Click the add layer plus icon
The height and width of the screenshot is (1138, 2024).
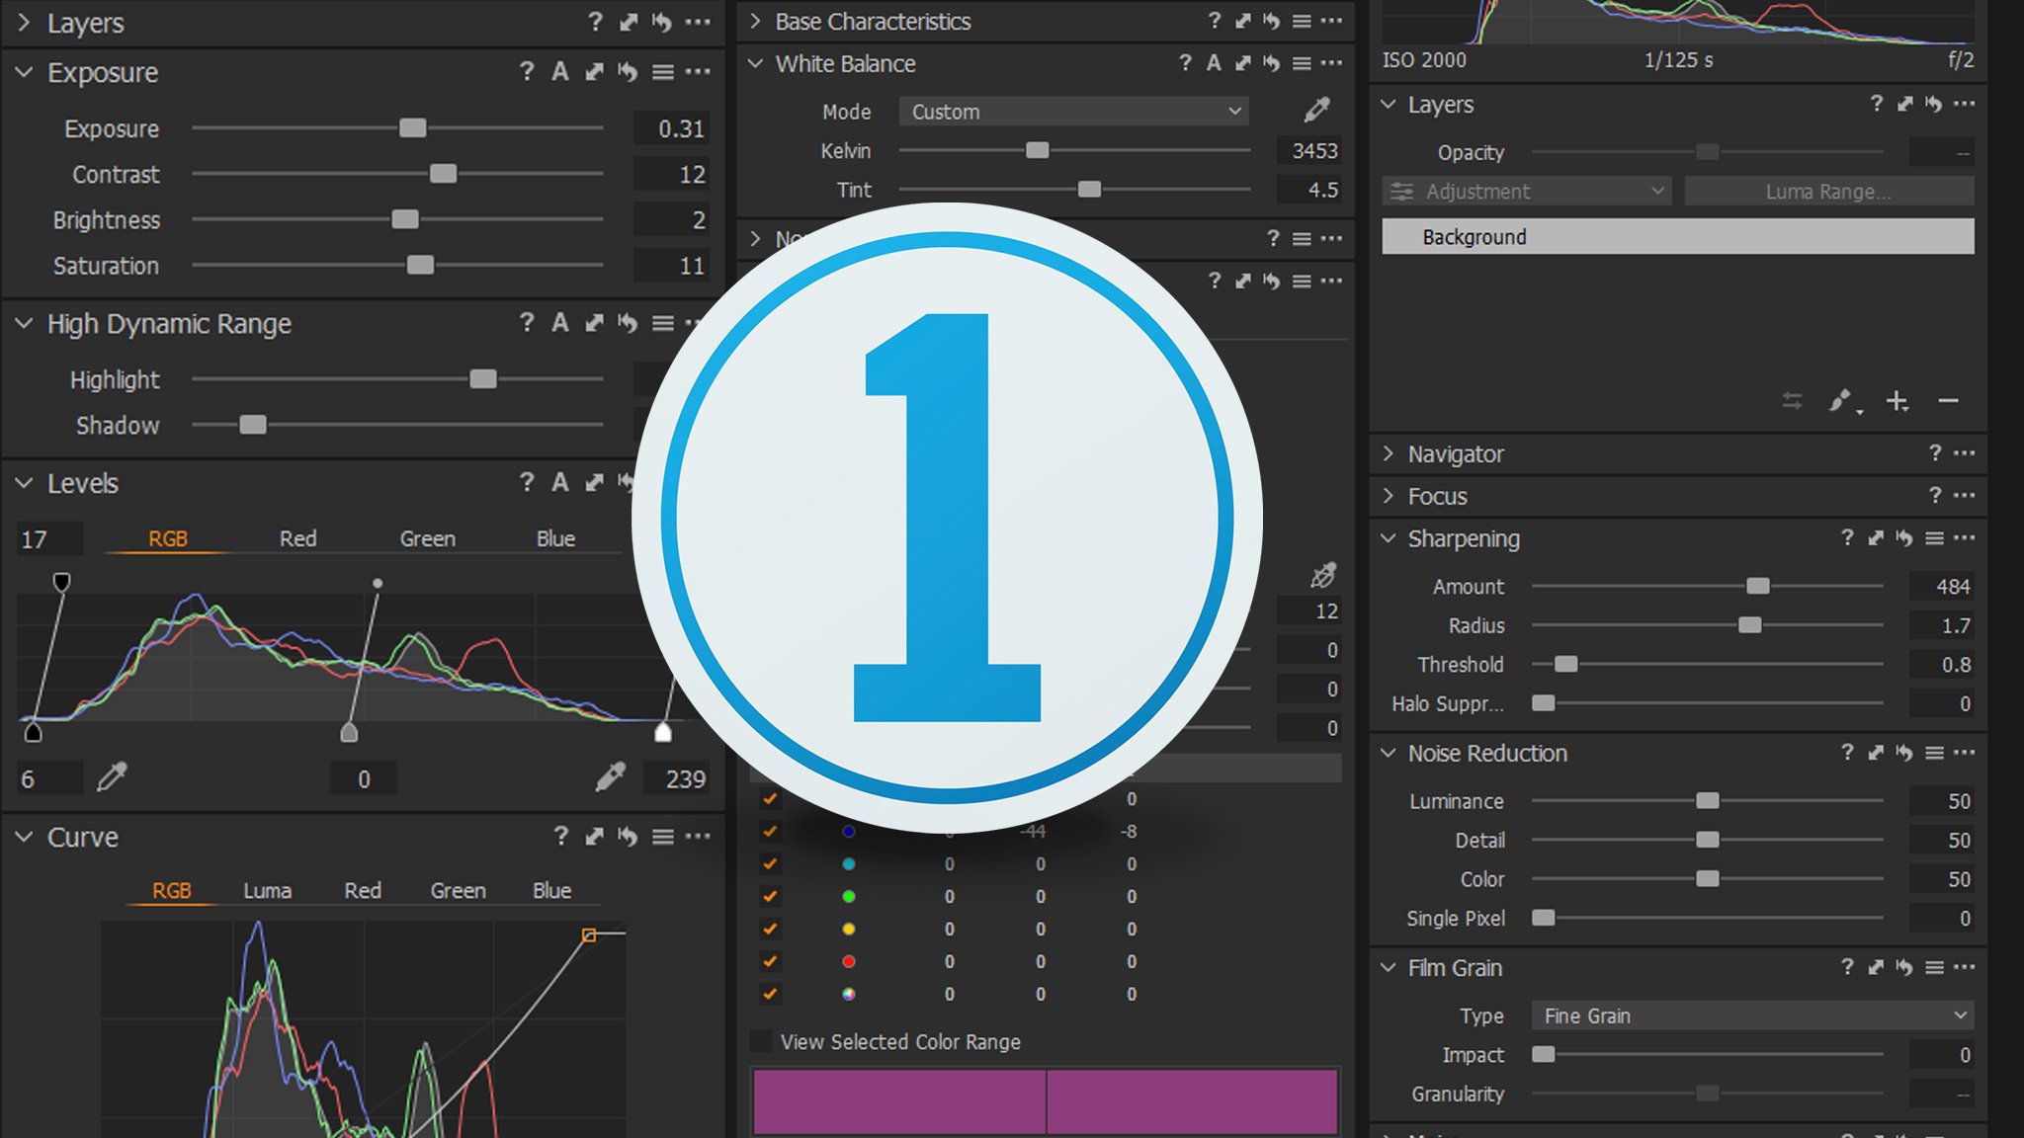click(1897, 401)
